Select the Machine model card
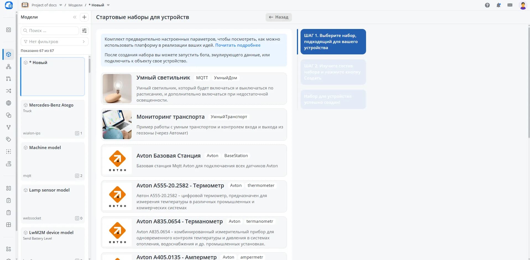The image size is (530, 260). pyautogui.click(x=53, y=161)
